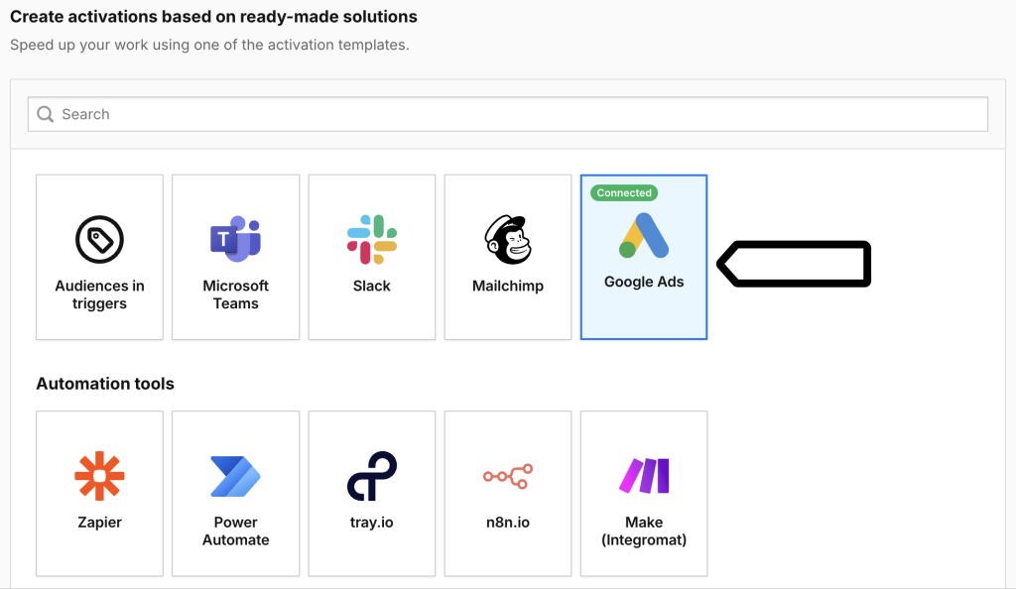1016x589 pixels.
Task: Click the 'Automation tools' heading
Action: click(x=105, y=384)
